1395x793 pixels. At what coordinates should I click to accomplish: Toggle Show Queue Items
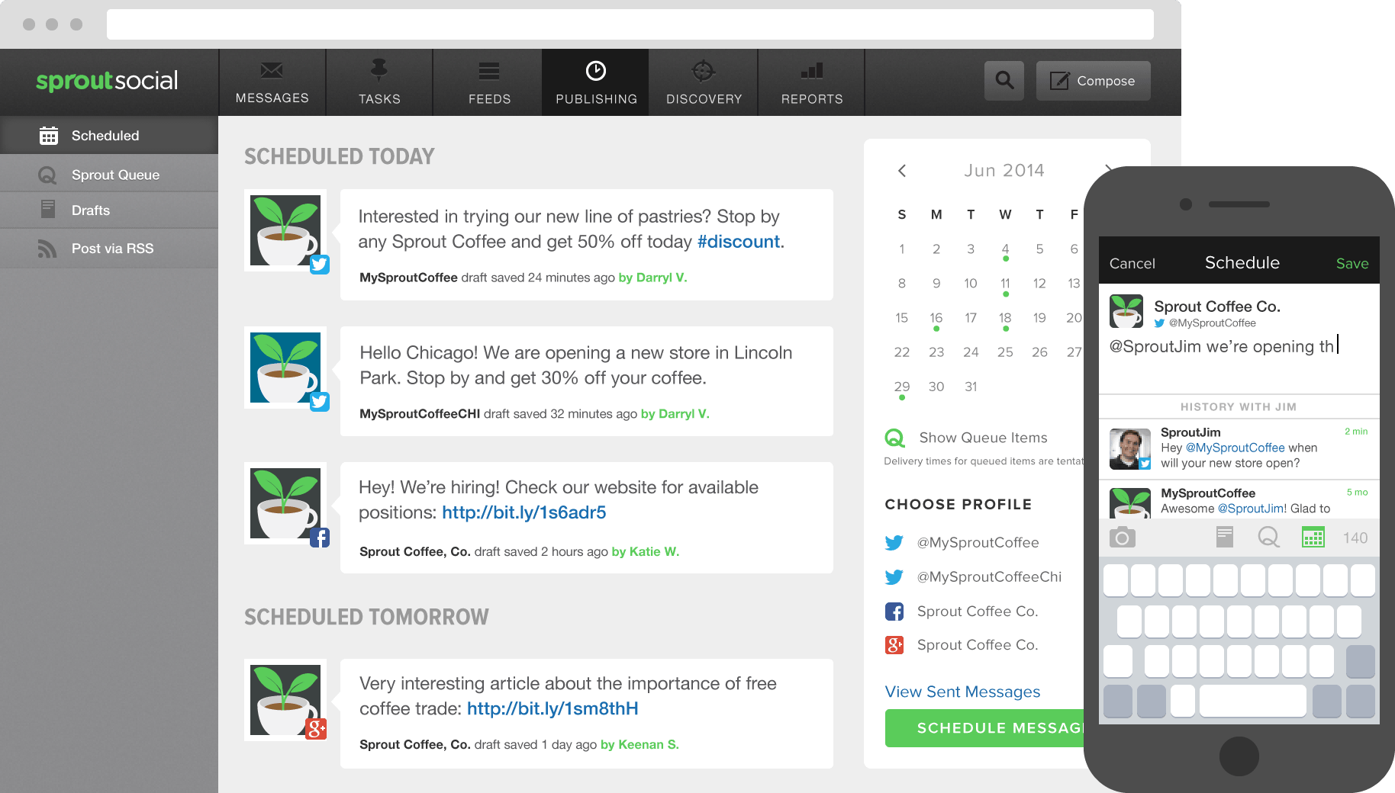coord(966,438)
